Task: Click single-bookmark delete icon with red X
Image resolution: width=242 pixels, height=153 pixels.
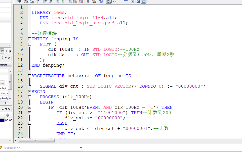Action: [x=75, y=1]
